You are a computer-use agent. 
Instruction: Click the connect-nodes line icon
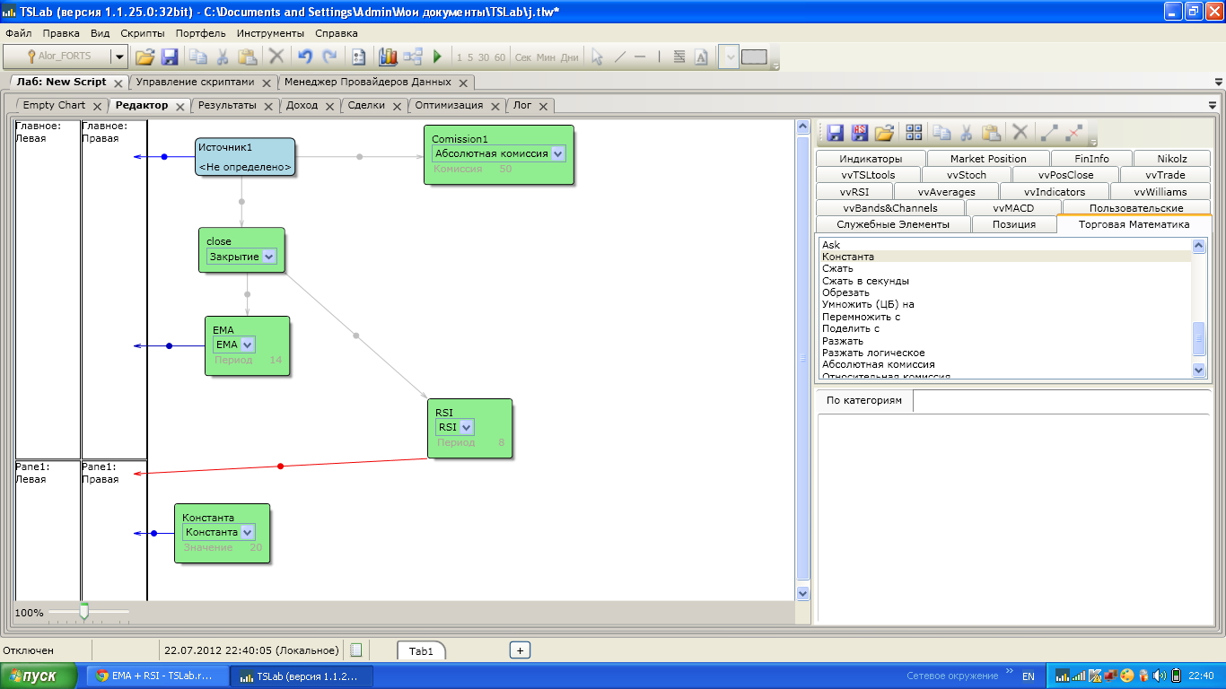[x=1048, y=133]
